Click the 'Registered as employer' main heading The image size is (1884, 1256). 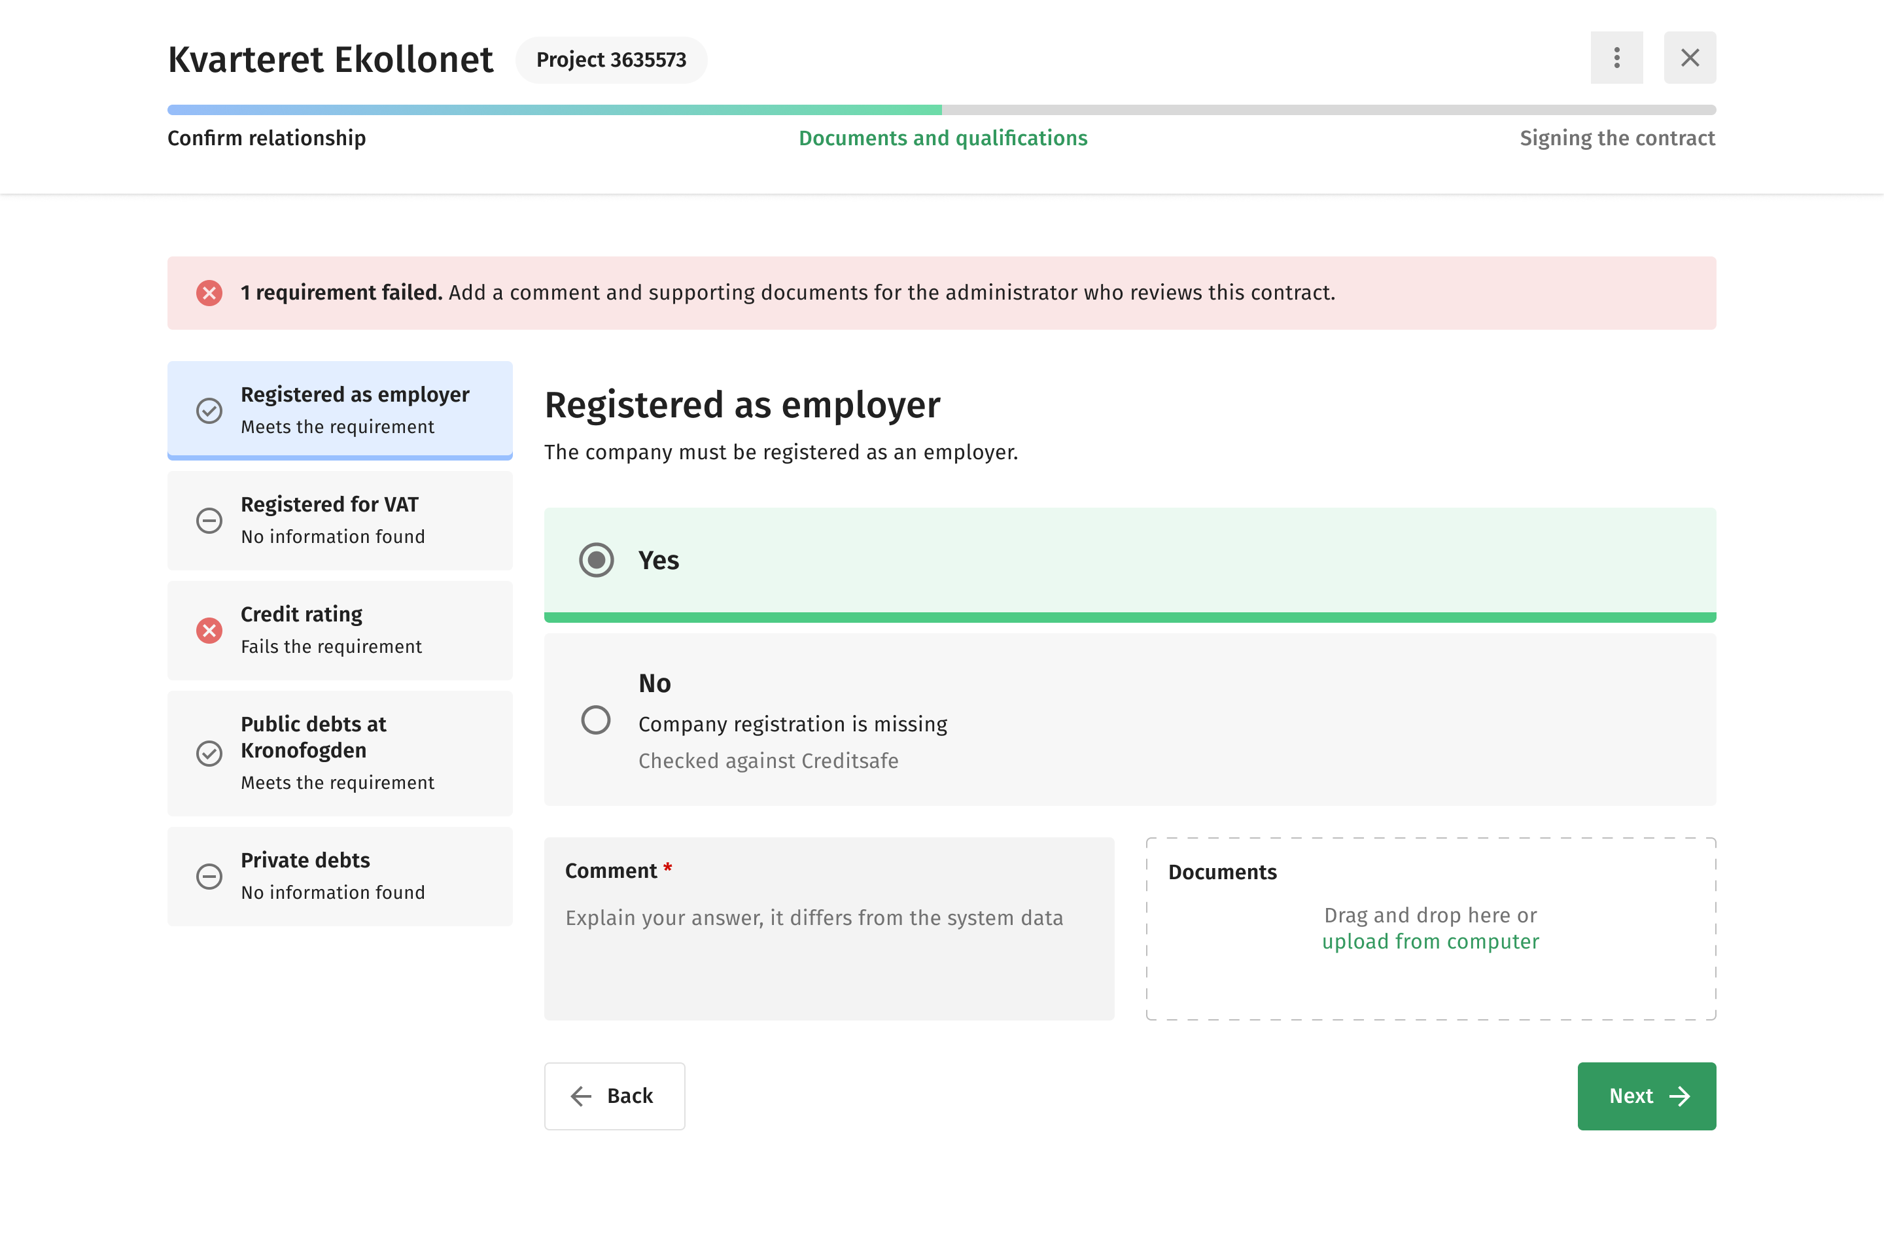742,406
